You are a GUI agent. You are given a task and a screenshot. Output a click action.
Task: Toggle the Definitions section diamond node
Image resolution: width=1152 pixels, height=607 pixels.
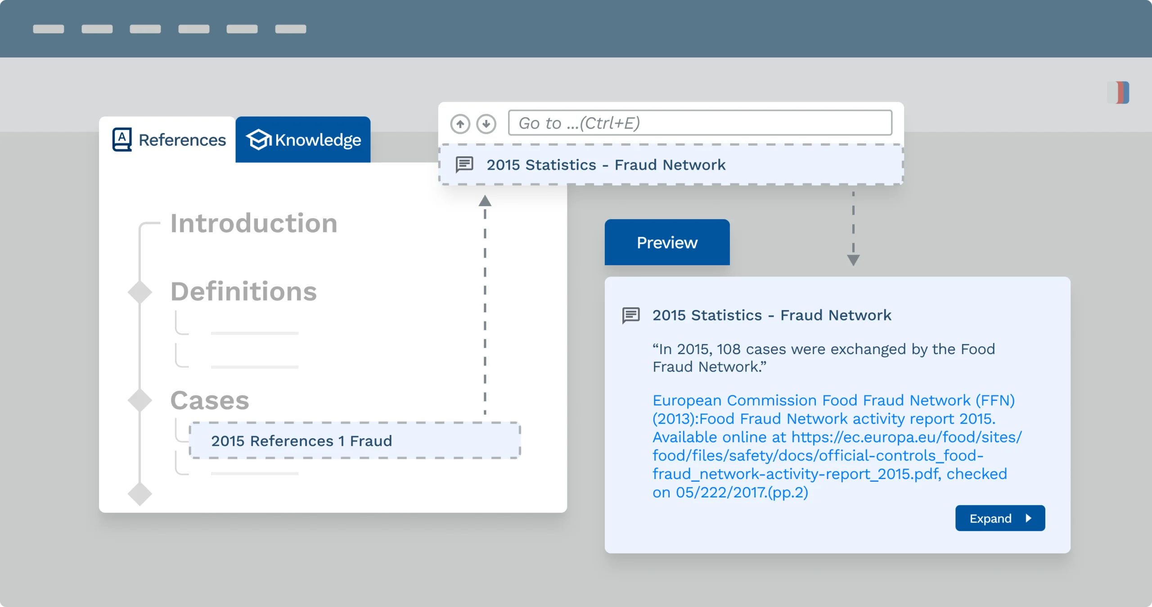(x=140, y=292)
